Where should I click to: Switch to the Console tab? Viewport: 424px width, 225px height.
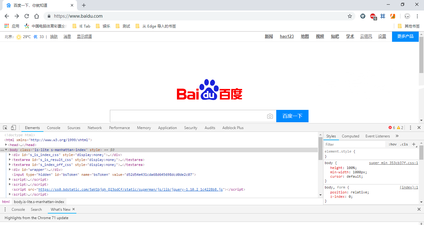point(54,128)
